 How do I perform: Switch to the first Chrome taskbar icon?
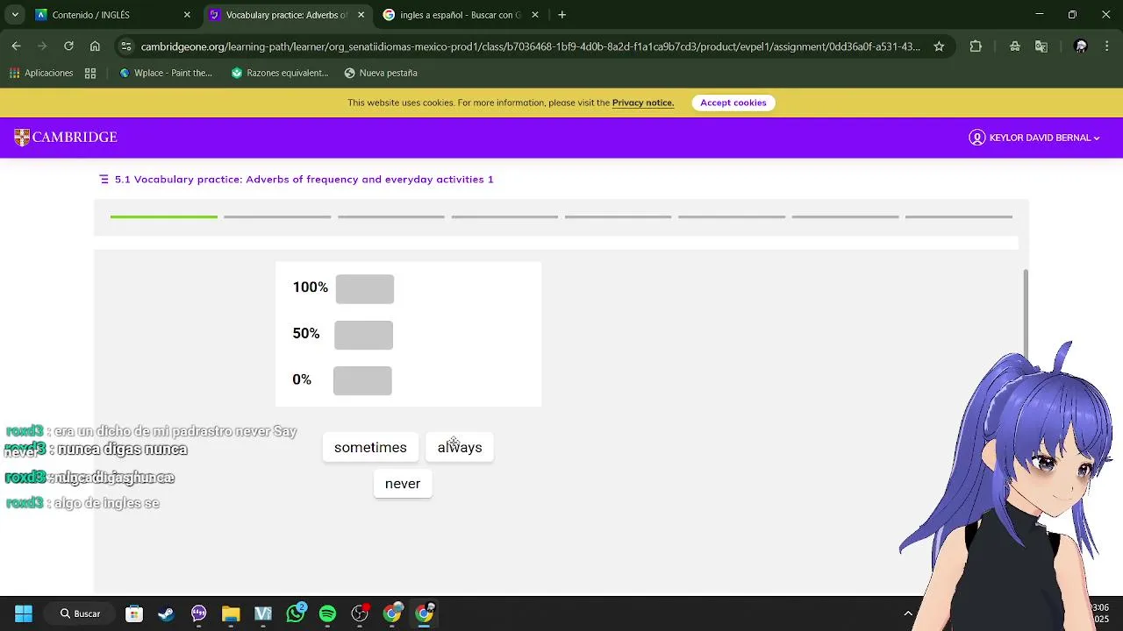coord(392,613)
